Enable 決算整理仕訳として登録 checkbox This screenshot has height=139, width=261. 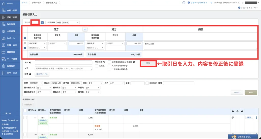109,62
